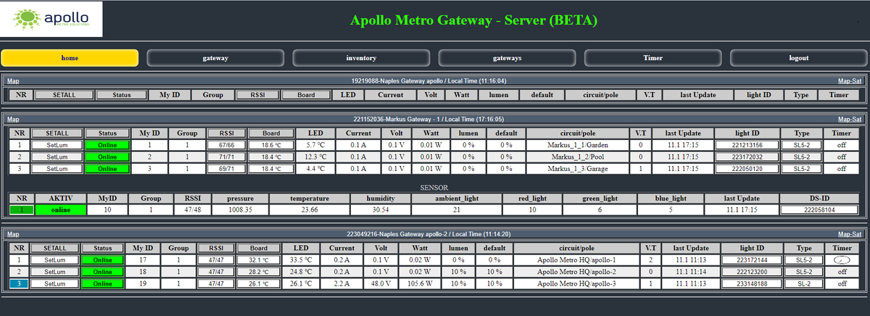
Task: Toggle Online status for Apollo Metro HQ/apollo-1
Action: click(102, 259)
